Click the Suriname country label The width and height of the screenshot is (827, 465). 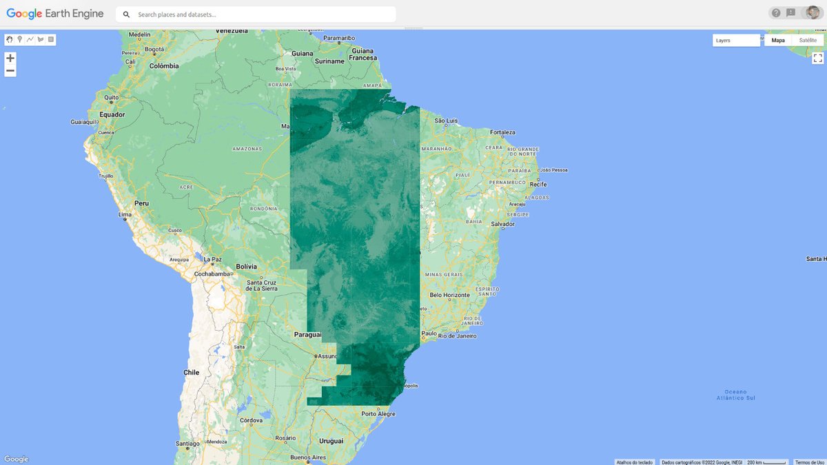[329, 61]
